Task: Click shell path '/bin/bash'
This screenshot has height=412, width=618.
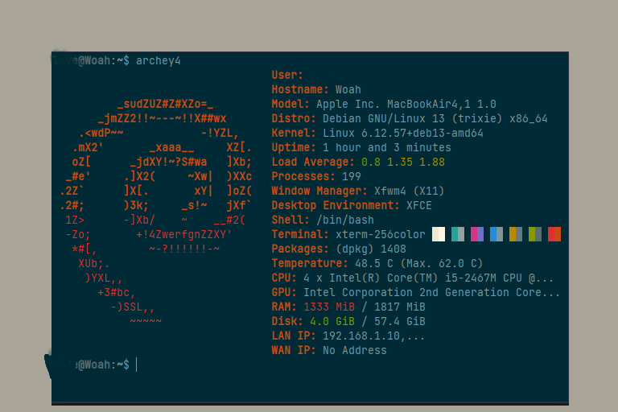Action: point(345,220)
